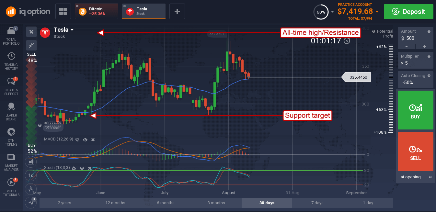Open Video Tutorials

[11, 187]
